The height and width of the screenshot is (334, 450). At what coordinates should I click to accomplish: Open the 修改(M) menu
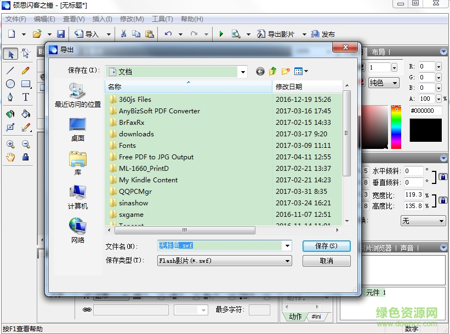click(132, 18)
